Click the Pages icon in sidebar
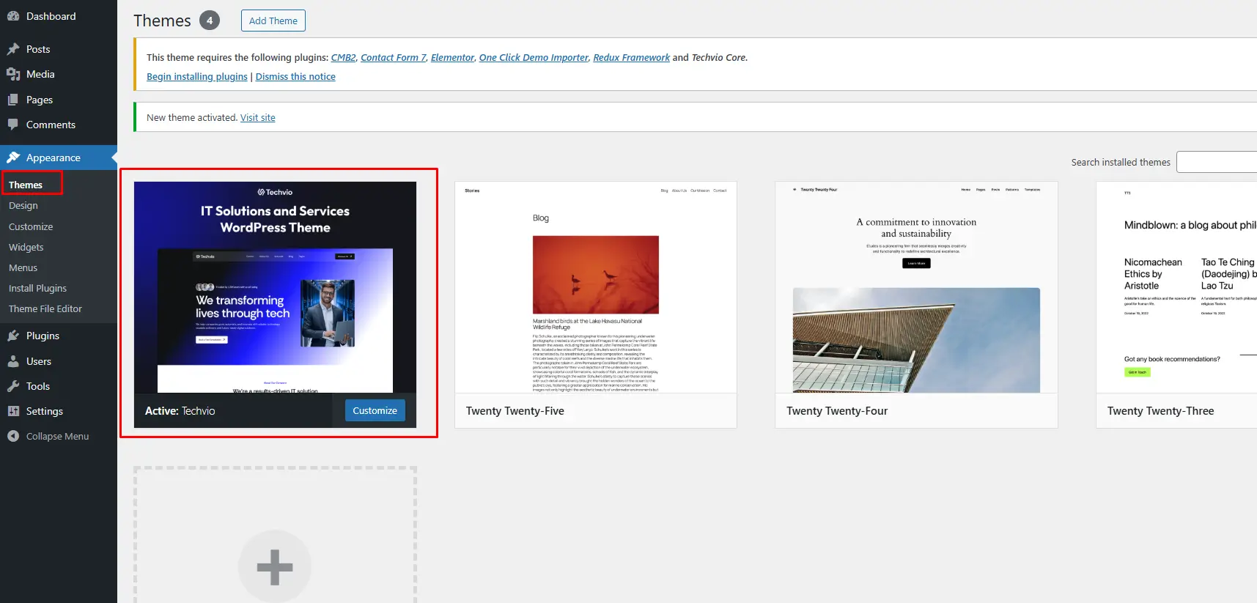The image size is (1257, 603). [x=13, y=100]
